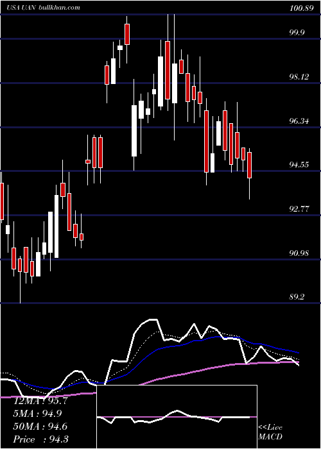Select the 89.2 price axis label
321x449 pixels.
297,297
